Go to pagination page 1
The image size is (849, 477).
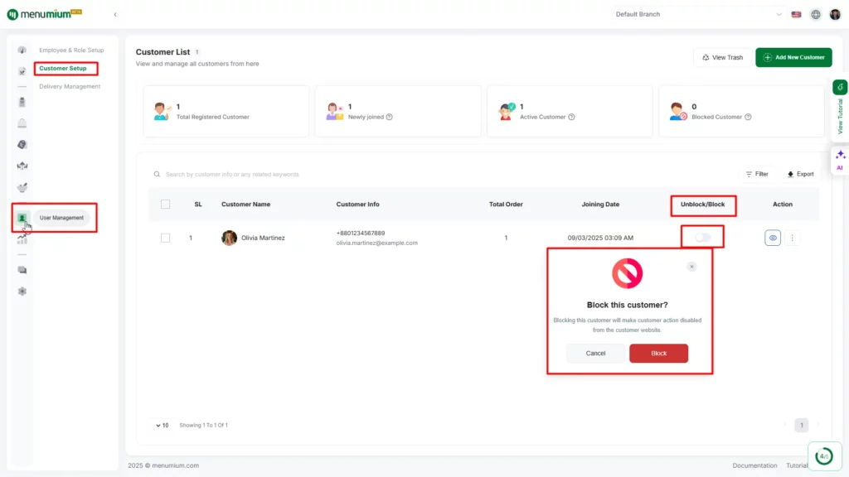[802, 425]
